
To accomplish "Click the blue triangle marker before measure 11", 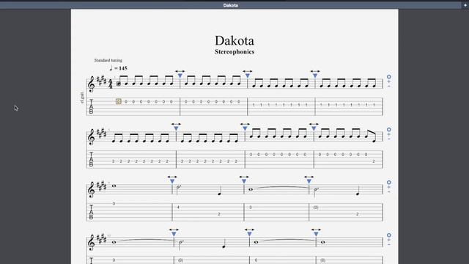I will 244,181.
